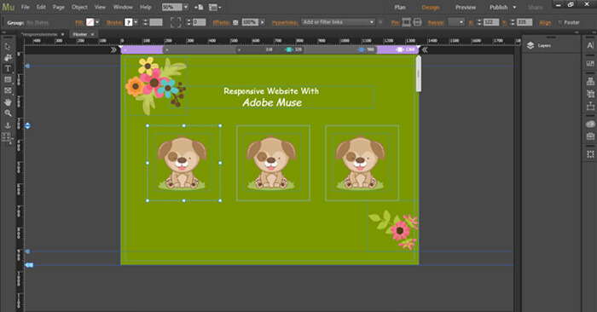597x312 pixels.
Task: Open the Stroke color dropdown arrow
Action: coord(136,22)
